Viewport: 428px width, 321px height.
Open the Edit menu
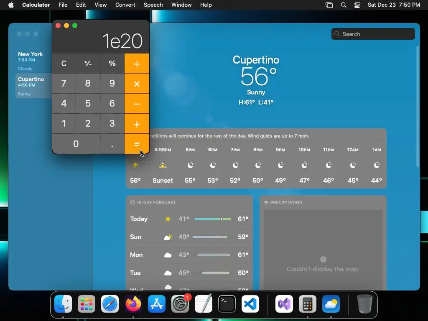pos(81,5)
